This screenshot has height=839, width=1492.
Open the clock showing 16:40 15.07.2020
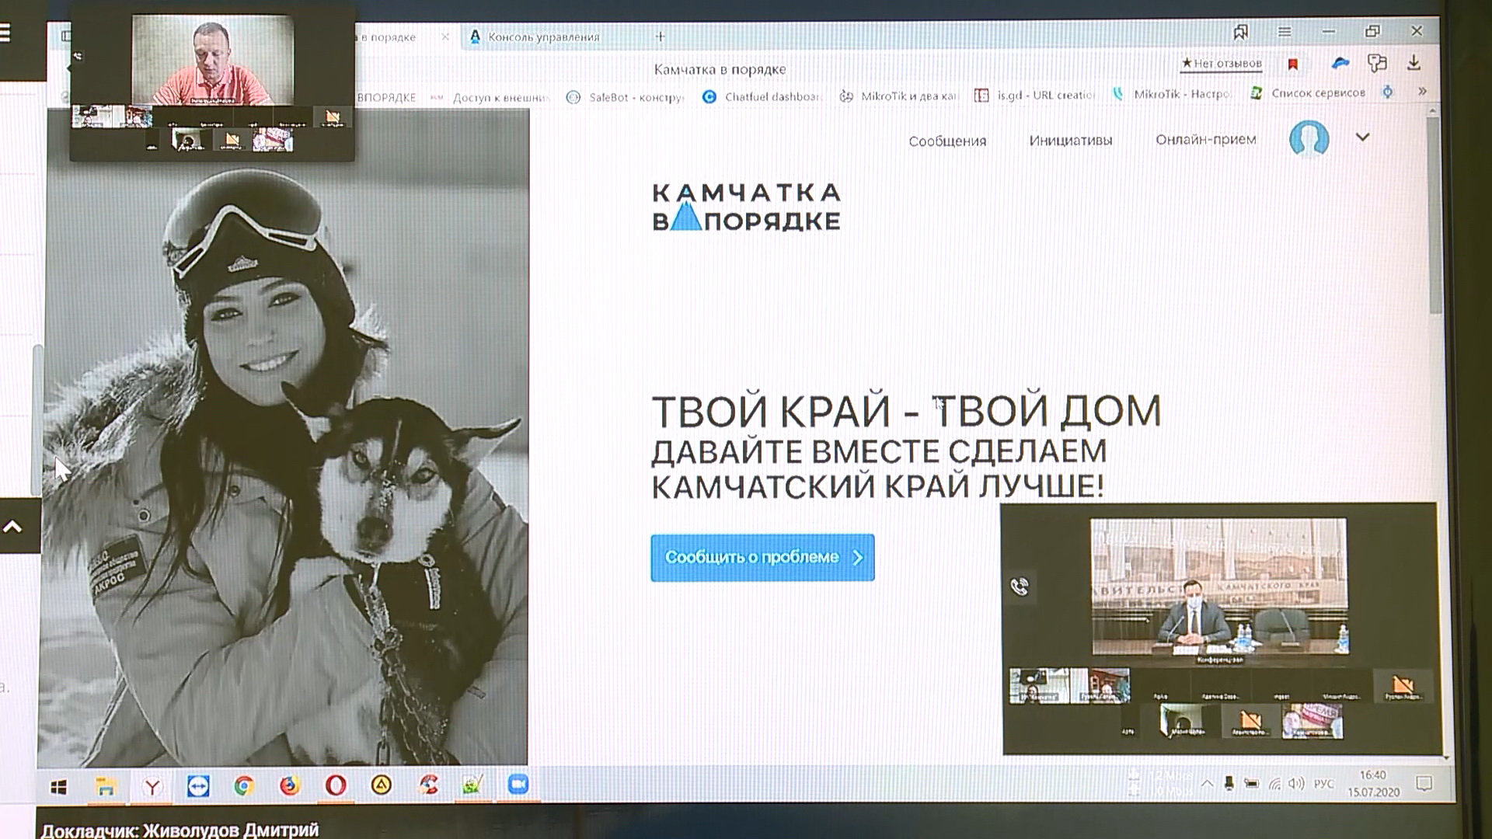(1373, 783)
